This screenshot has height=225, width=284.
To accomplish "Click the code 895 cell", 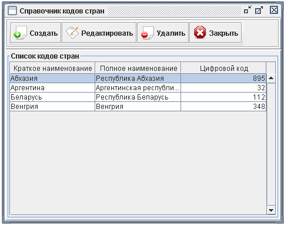I will point(223,79).
